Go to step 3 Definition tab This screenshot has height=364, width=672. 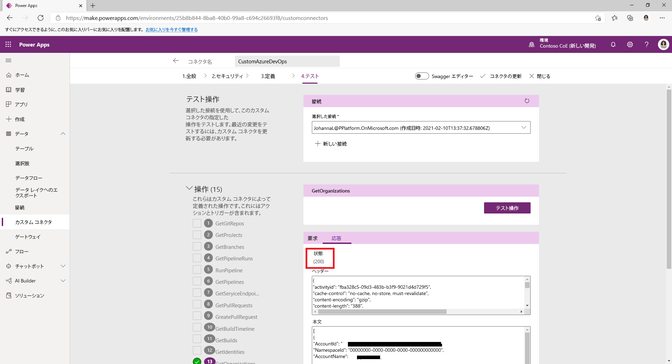tap(268, 76)
